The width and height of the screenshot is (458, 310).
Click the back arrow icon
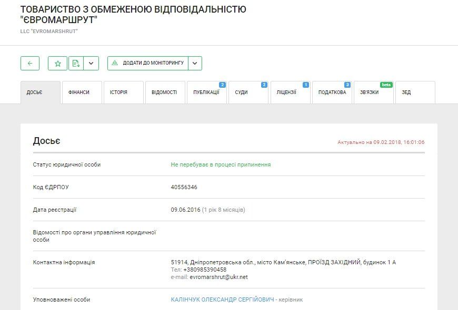(x=30, y=63)
